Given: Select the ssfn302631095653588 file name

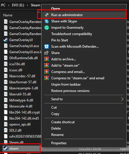Looking at the screenshot, I should (x=25, y=136).
